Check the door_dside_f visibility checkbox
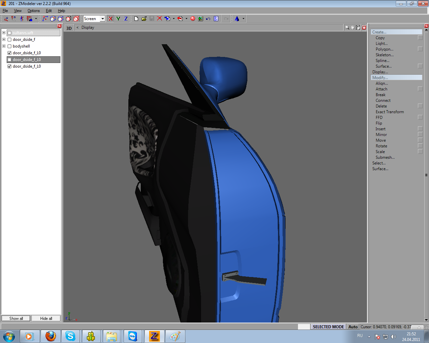 (x=9, y=40)
